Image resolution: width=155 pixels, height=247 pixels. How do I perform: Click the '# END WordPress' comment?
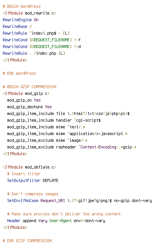click(20, 73)
